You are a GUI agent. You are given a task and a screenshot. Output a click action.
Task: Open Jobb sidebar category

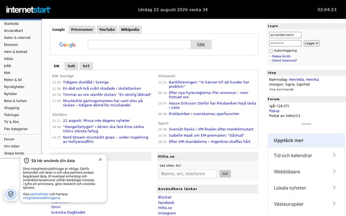pyautogui.click(x=8, y=66)
